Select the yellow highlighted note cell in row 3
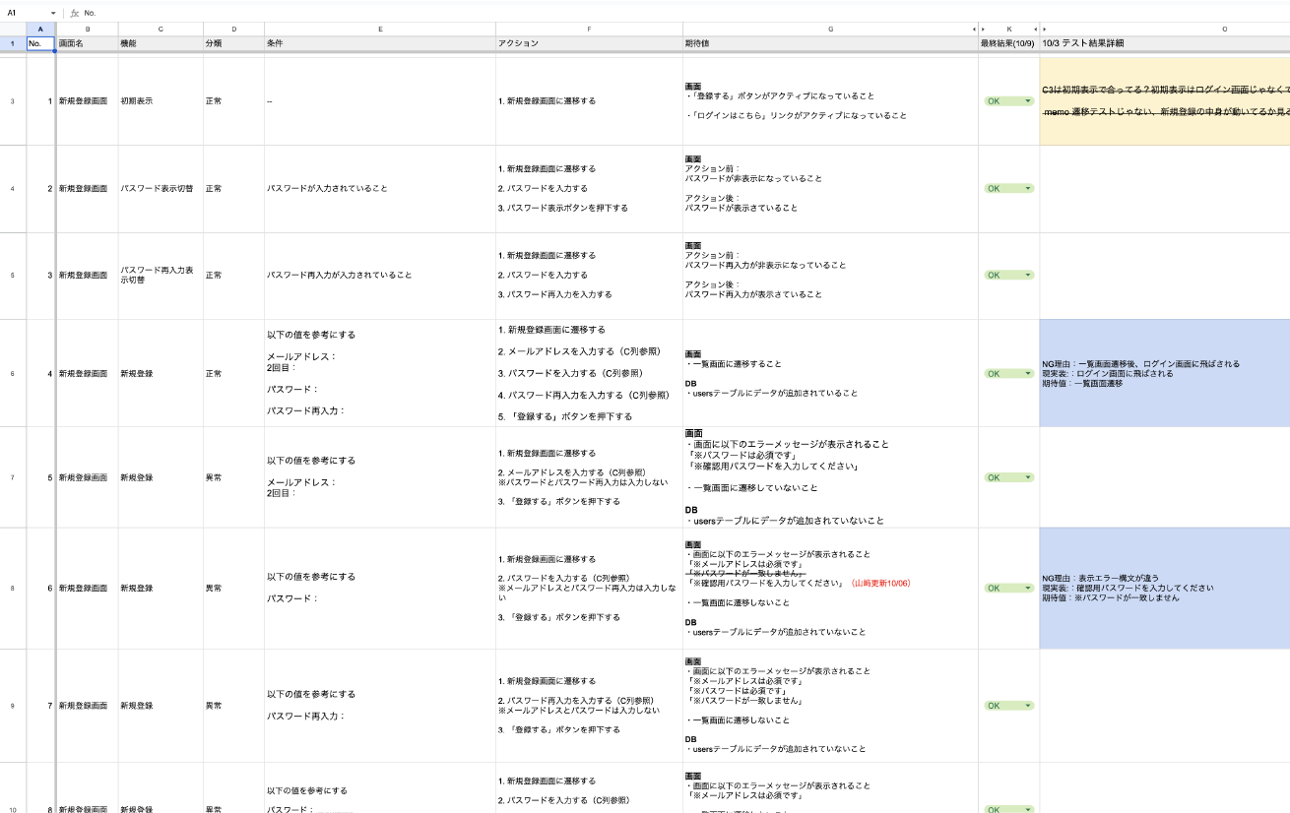1290x813 pixels. pos(1164,101)
